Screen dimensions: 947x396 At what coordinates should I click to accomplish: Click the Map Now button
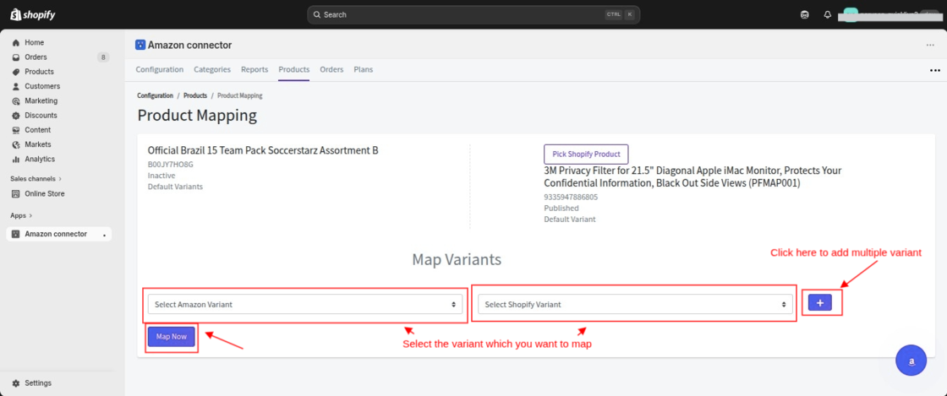coord(172,337)
